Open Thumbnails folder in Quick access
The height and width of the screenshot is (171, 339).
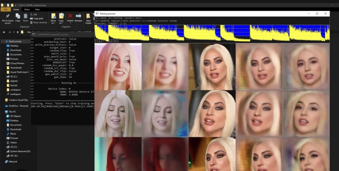point(14,68)
